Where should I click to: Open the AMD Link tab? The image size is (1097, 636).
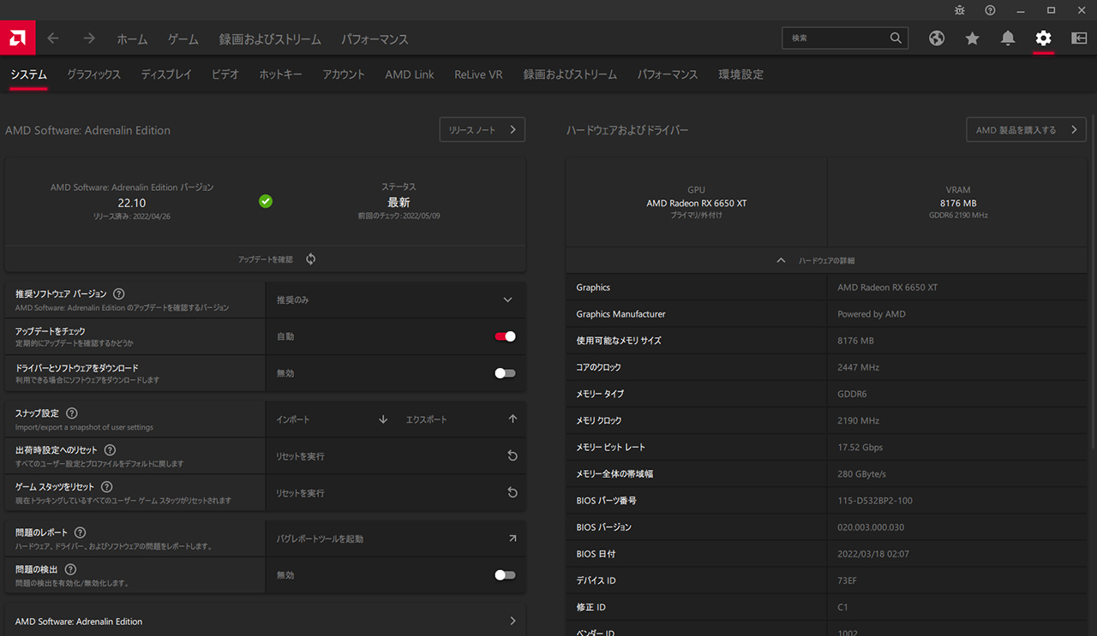410,74
